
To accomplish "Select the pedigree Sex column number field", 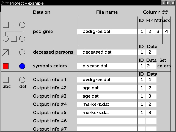I will coord(166,32).
